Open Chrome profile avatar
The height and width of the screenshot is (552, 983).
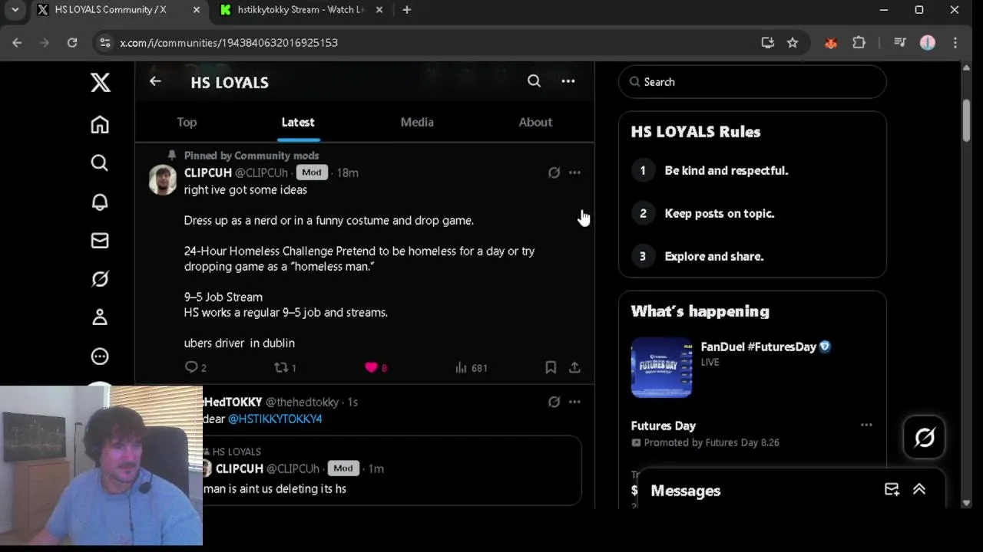pos(928,43)
